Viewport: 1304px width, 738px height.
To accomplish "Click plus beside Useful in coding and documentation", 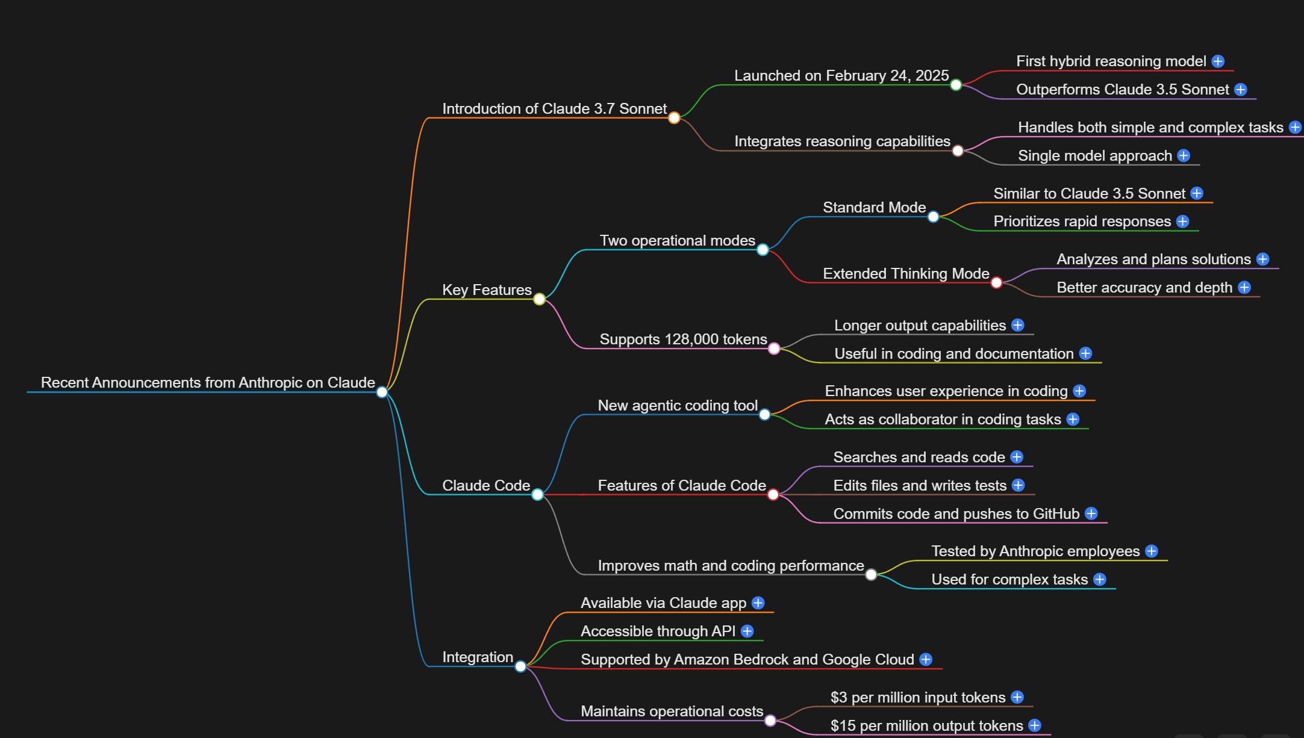I will [x=1085, y=353].
